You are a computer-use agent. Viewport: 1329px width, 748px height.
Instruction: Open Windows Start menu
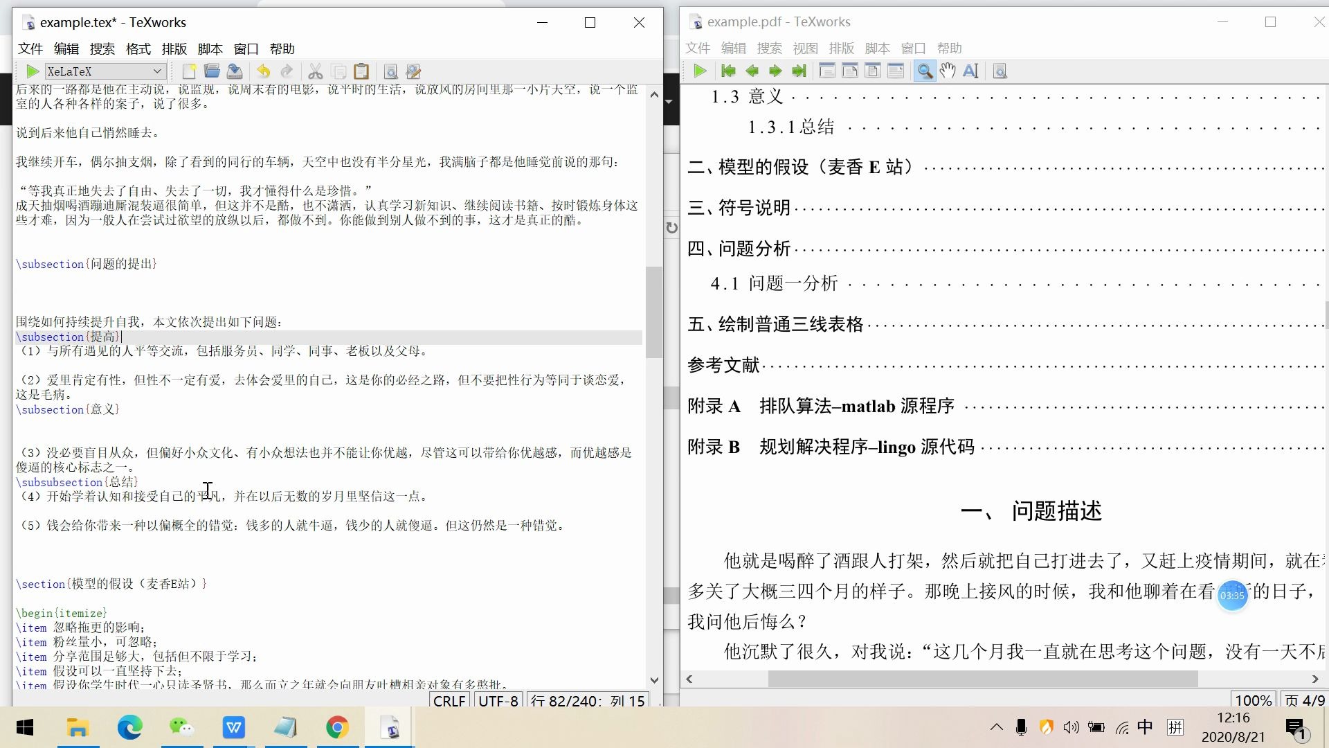[25, 728]
